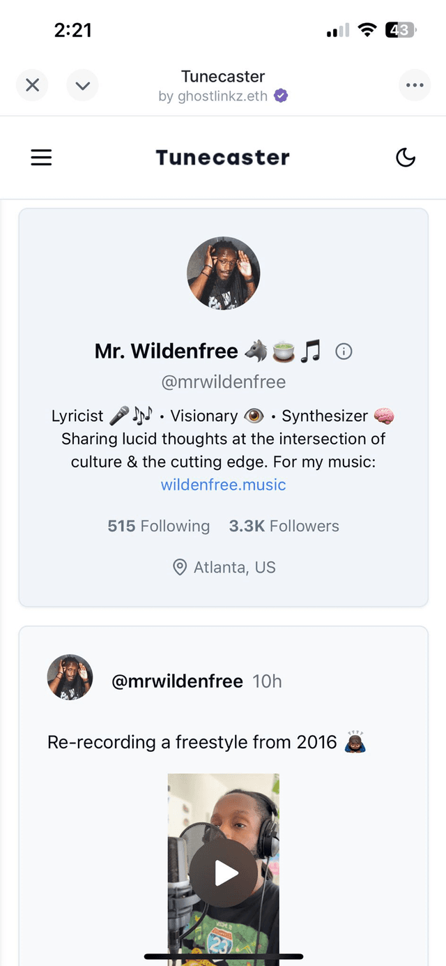Open the wildenfree.music link

[223, 484]
